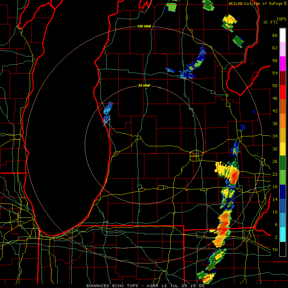
Task: Click the '42' legend value
Action: pyautogui.click(x=275, y=111)
